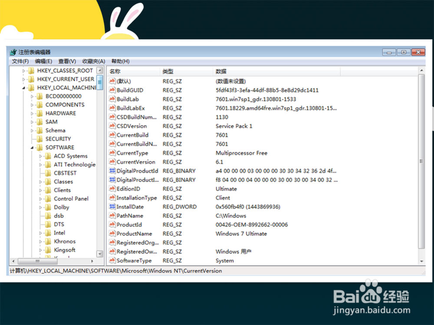
Task: Sort by the 名称 column header
Action: coord(133,71)
